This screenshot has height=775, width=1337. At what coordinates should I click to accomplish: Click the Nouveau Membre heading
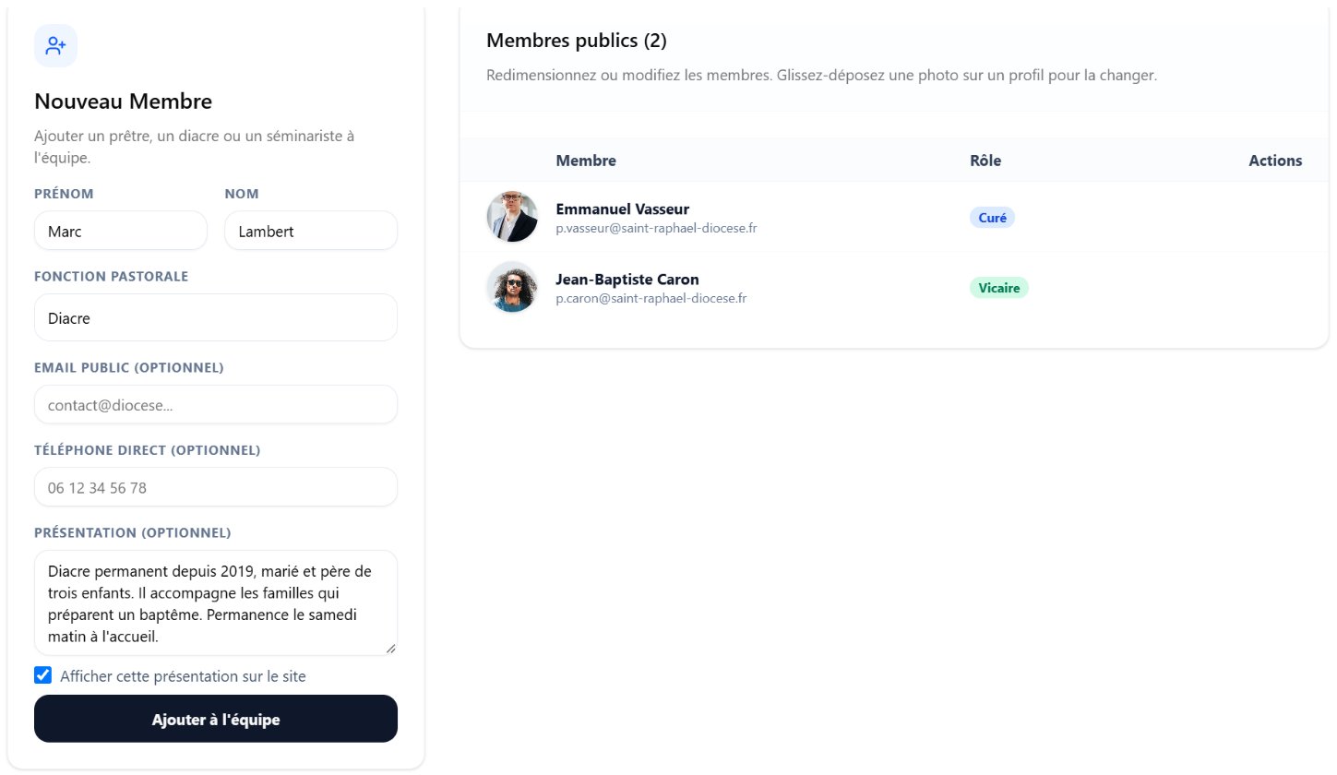(123, 101)
